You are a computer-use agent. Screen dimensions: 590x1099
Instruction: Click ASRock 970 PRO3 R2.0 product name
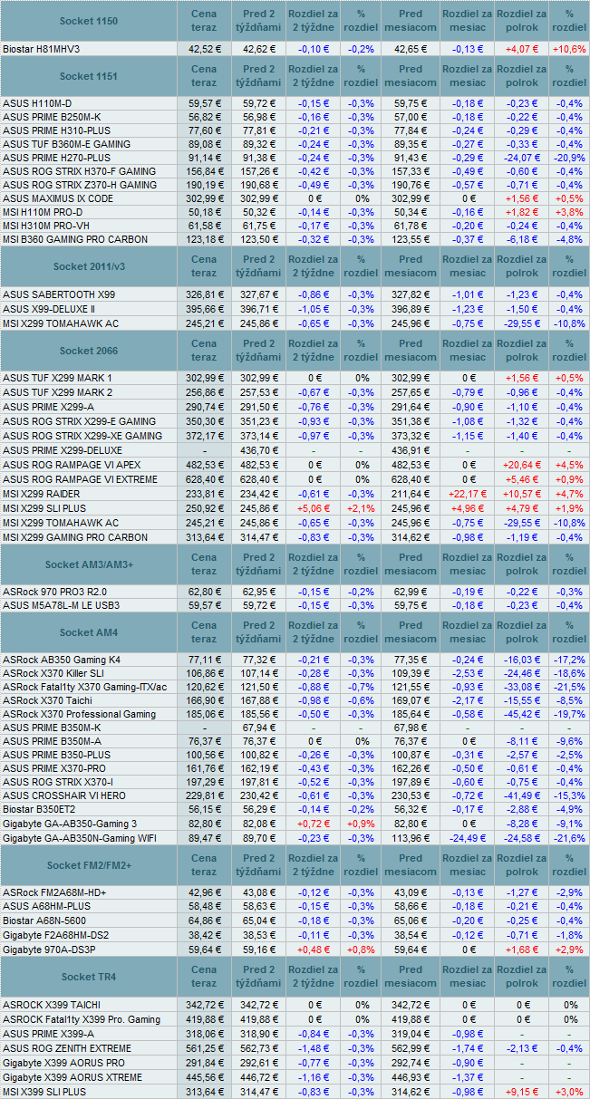tap(55, 592)
